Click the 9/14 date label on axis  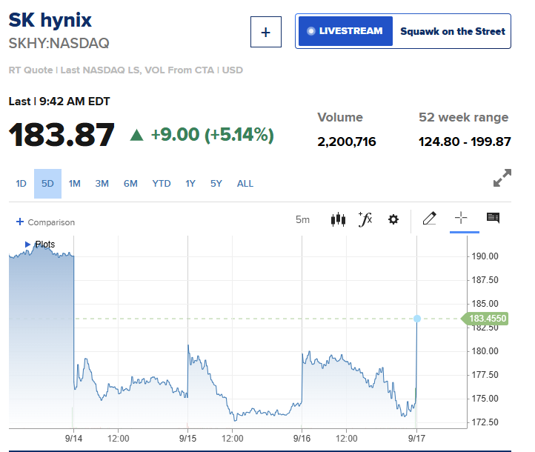[x=73, y=439]
